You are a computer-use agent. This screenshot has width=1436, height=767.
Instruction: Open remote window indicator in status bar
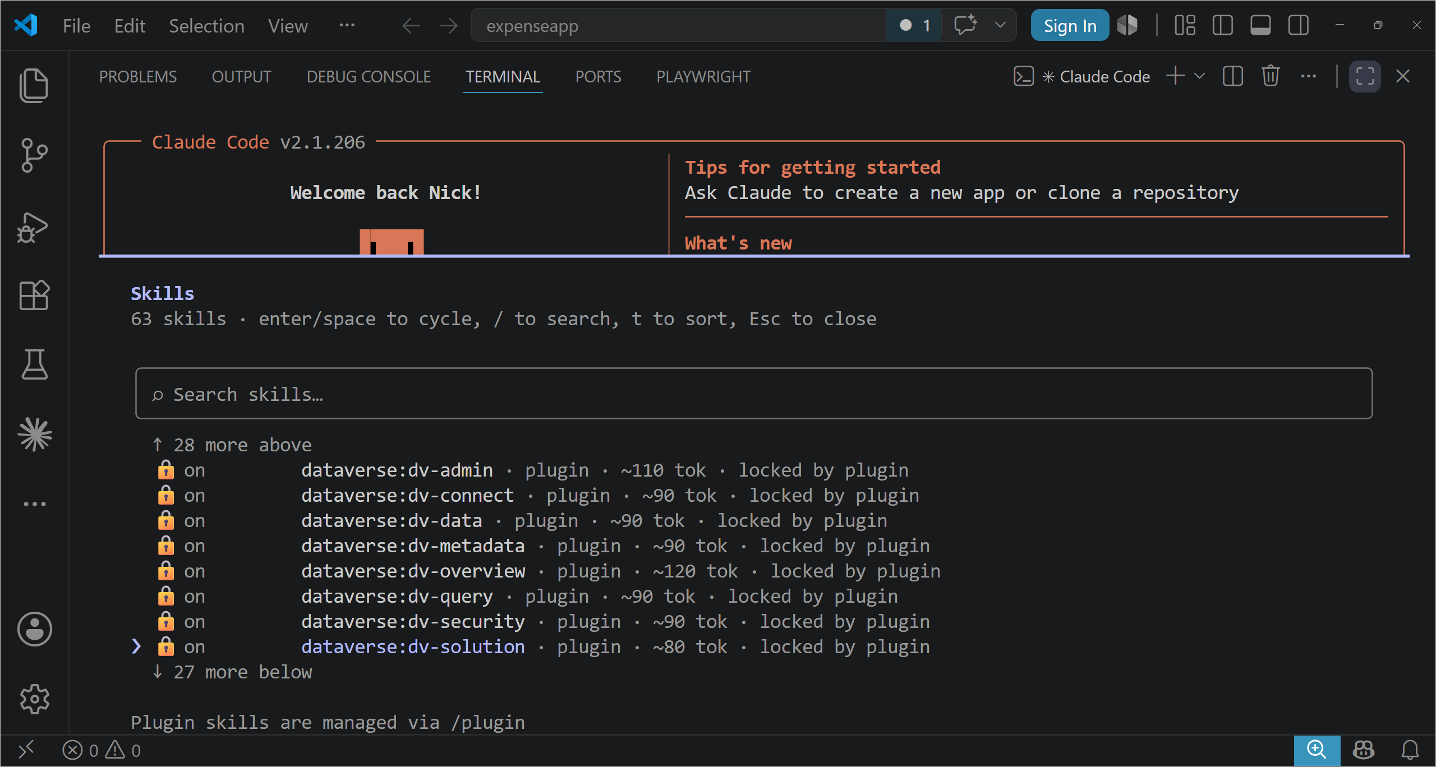pos(26,750)
